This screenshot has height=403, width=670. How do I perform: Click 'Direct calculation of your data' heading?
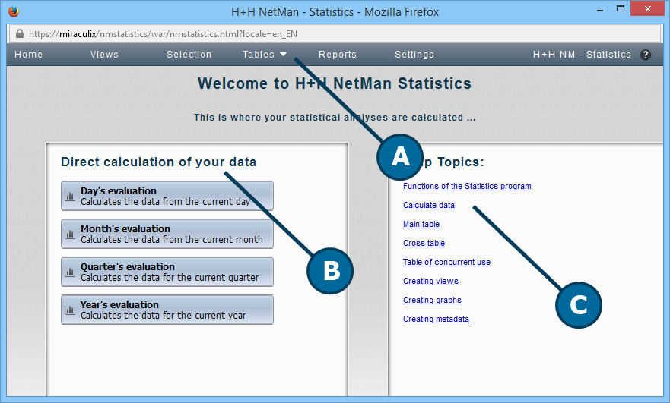pyautogui.click(x=158, y=162)
